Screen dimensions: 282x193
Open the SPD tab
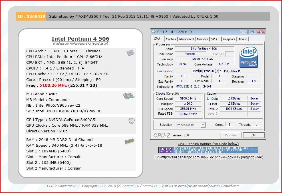[x=214, y=39]
